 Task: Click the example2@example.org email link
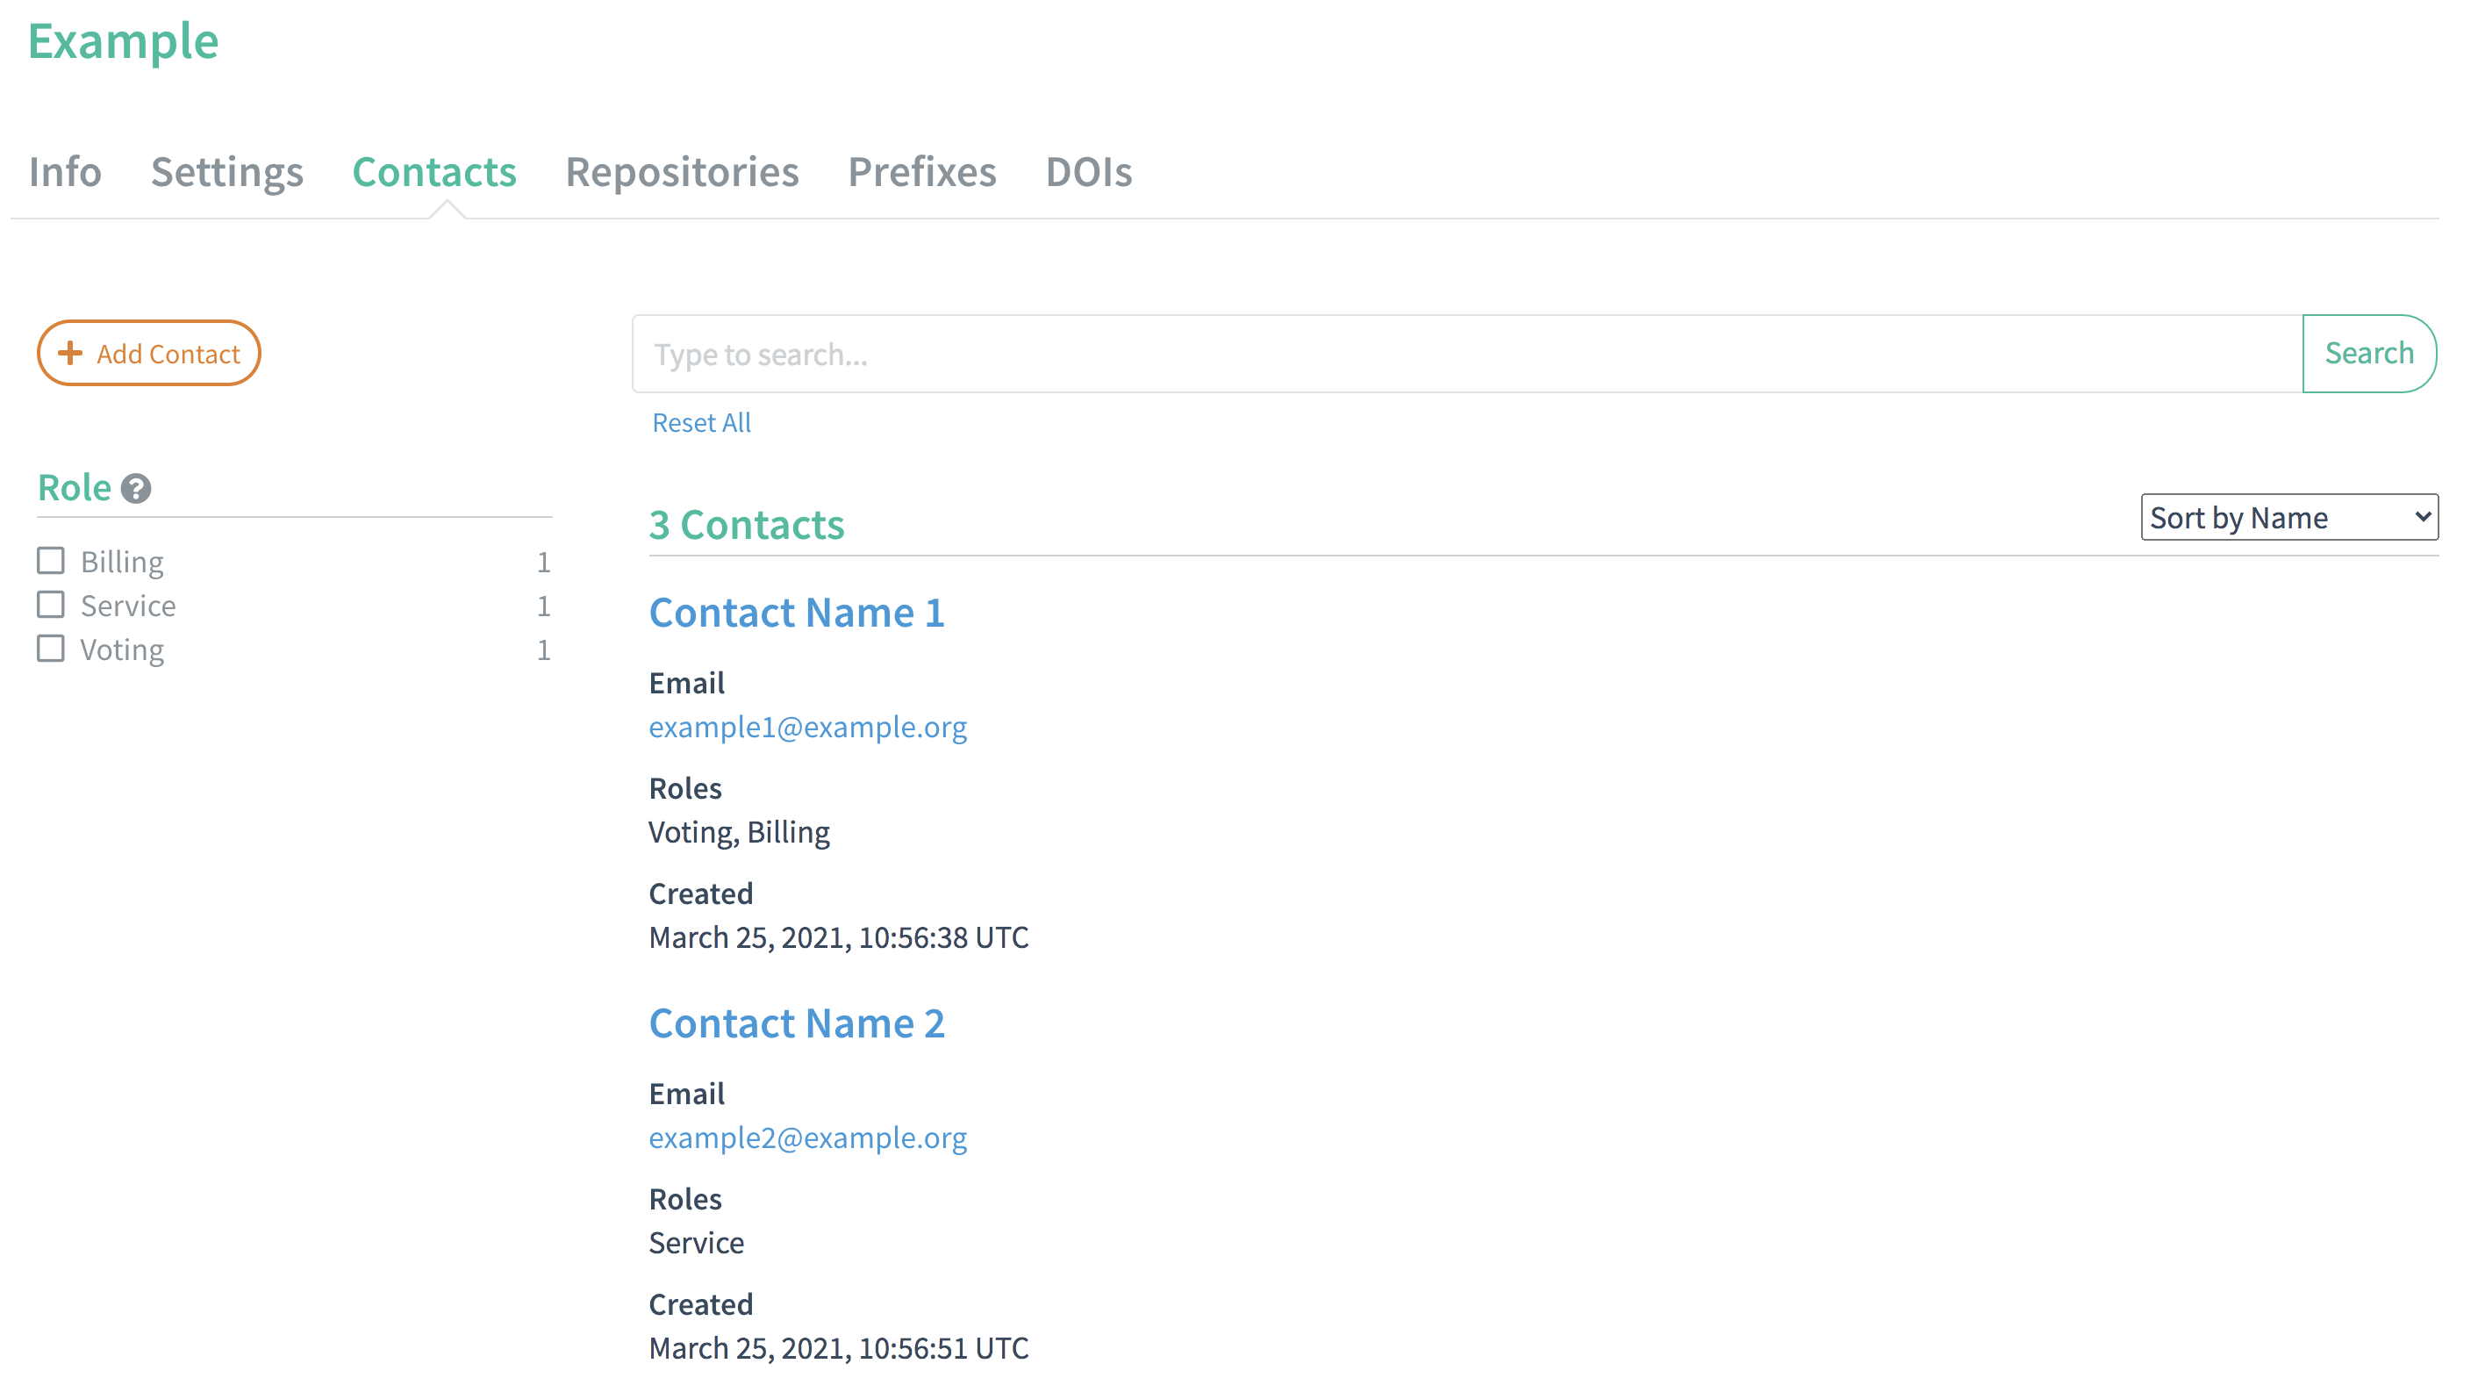pyautogui.click(x=806, y=1138)
